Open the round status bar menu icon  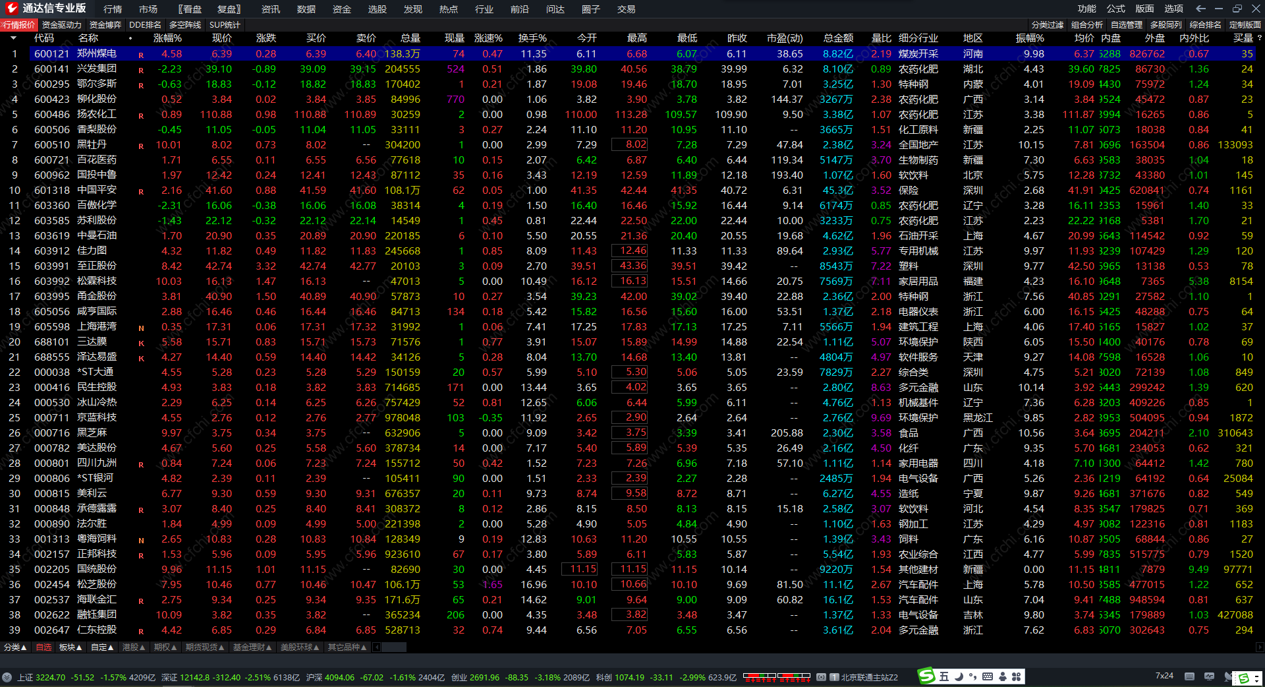tap(7, 677)
